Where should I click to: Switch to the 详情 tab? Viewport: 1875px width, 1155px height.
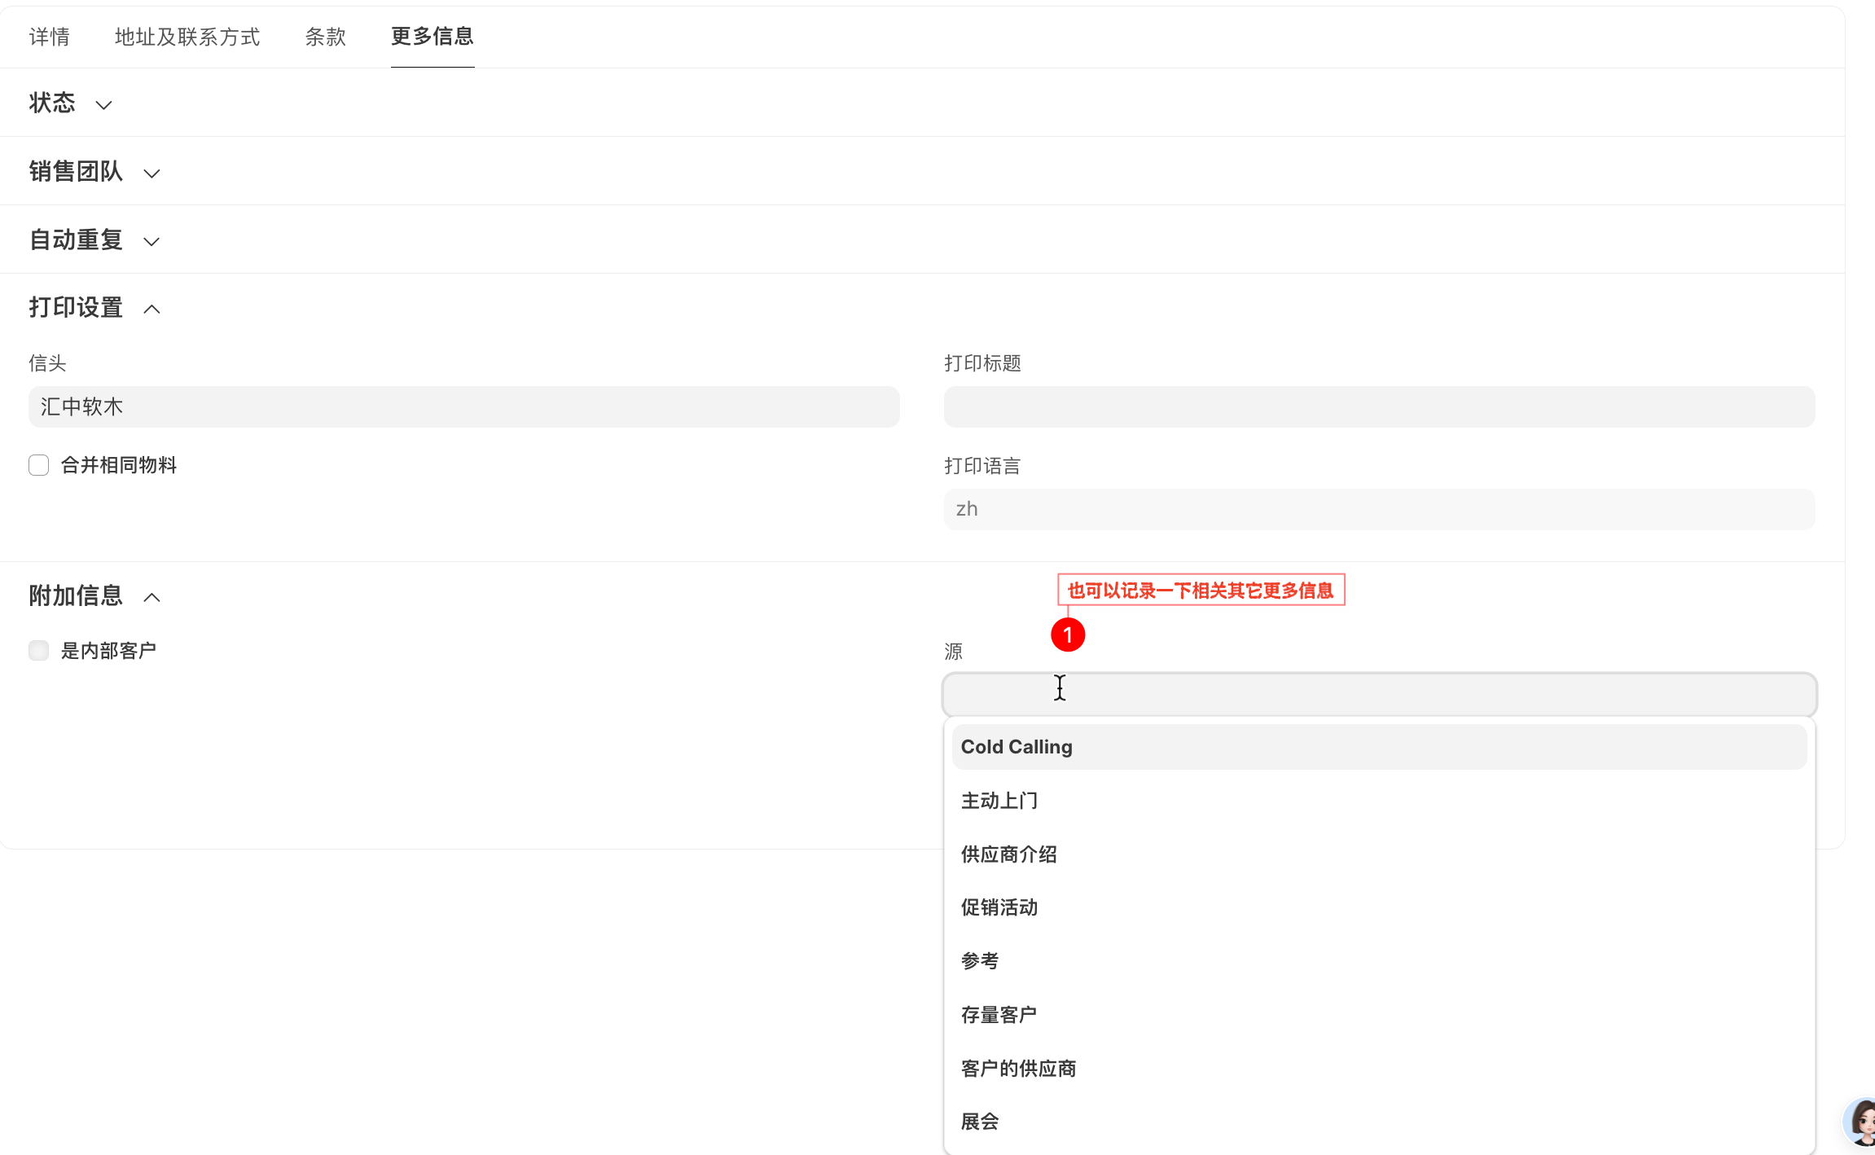pyautogui.click(x=50, y=37)
